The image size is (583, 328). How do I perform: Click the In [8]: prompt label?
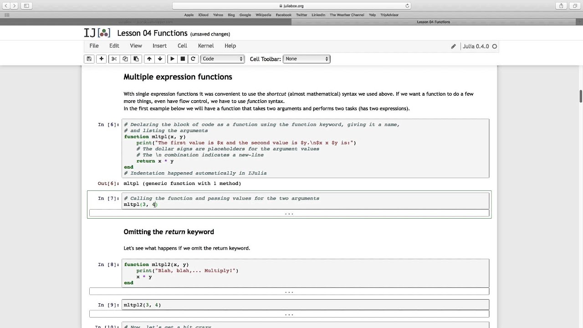tap(108, 265)
